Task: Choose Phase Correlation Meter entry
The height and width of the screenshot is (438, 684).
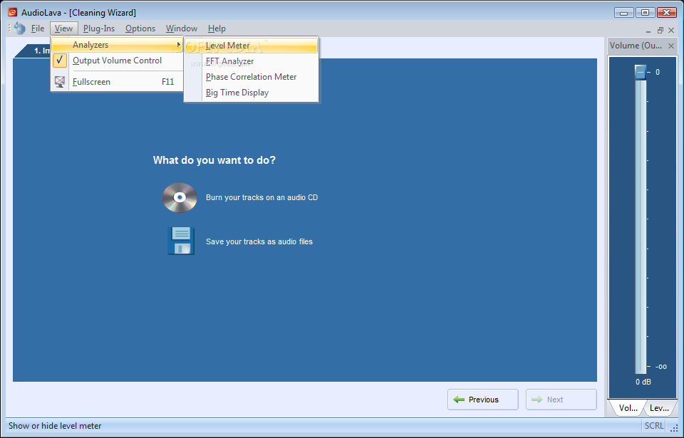Action: coord(252,77)
